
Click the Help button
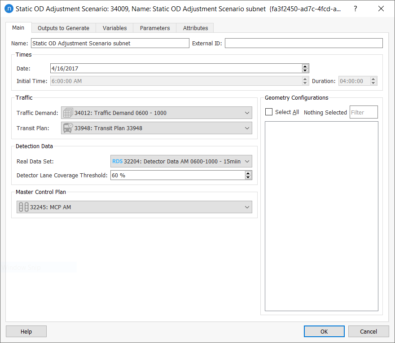[x=26, y=331]
